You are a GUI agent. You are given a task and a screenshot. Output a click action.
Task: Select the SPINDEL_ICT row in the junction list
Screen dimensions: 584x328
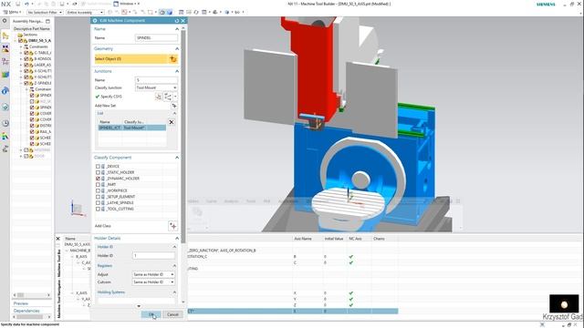pyautogui.click(x=131, y=128)
